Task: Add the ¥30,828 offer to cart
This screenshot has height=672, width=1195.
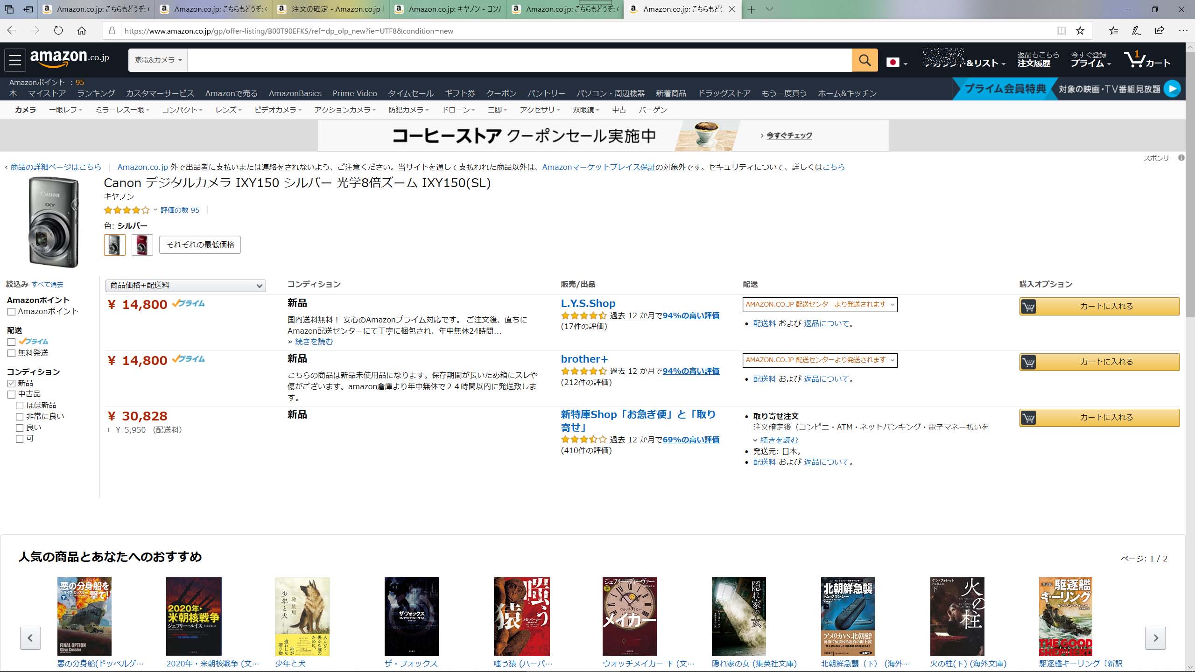Action: (1099, 418)
